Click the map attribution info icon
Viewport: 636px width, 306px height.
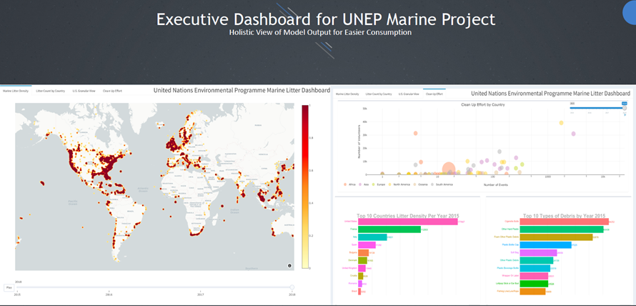click(x=289, y=265)
